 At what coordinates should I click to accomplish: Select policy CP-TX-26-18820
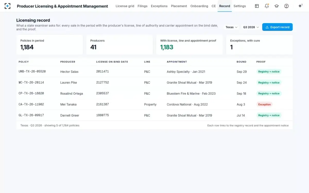[31, 93]
